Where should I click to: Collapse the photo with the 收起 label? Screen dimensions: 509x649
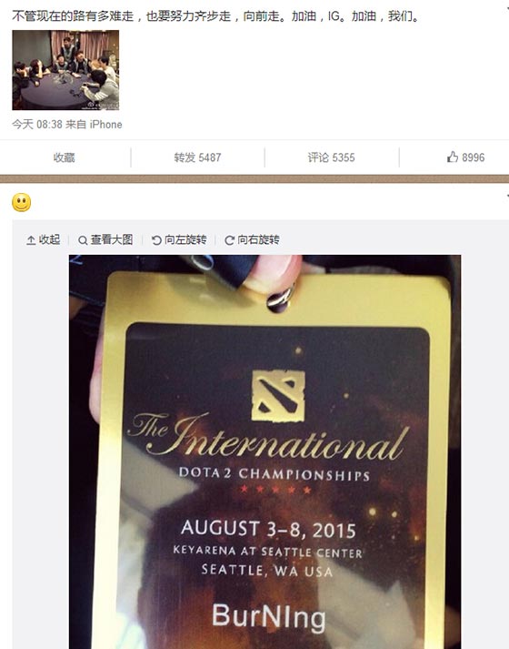[x=50, y=239]
